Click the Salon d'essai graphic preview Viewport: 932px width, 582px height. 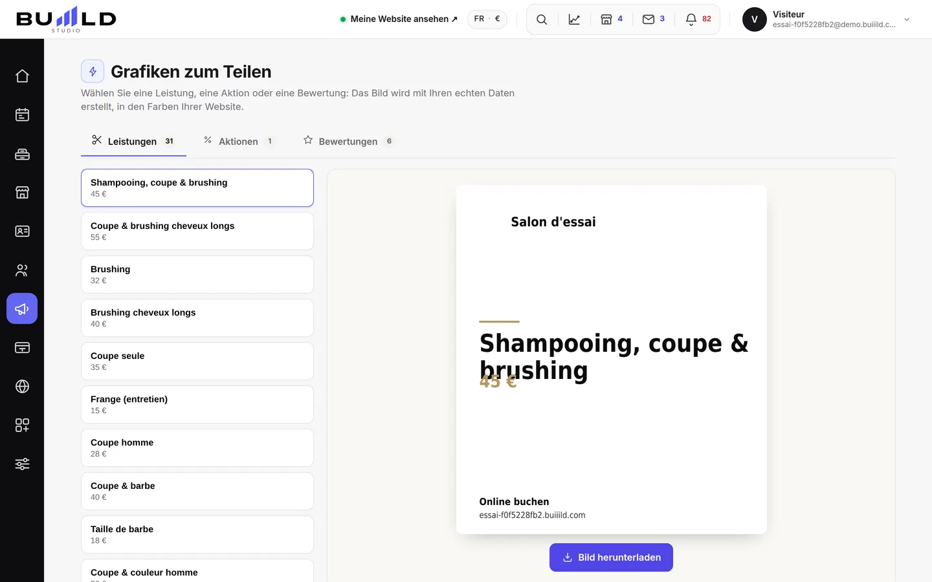pos(612,360)
